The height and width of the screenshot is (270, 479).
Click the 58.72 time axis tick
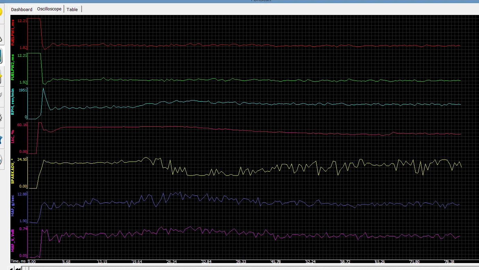click(x=345, y=262)
